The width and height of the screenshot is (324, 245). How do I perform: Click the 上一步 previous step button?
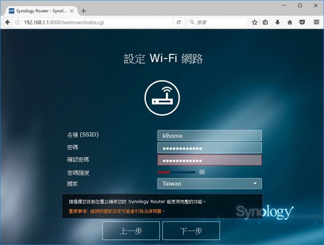coord(131,231)
